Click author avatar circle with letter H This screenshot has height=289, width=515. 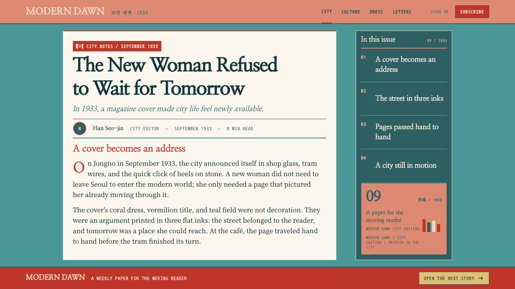80,128
